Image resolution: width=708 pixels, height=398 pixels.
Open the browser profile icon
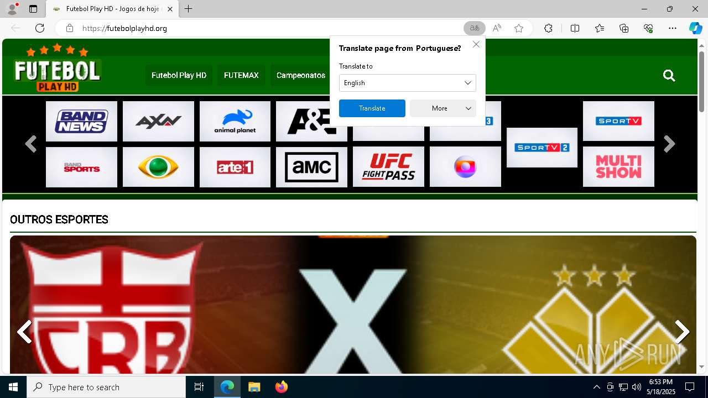coord(12,9)
